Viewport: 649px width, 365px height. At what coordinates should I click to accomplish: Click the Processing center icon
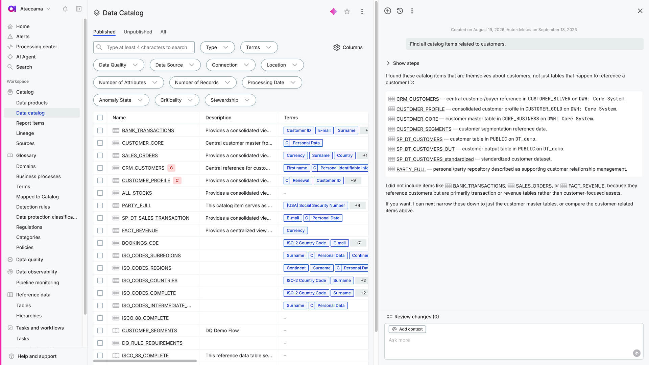point(10,47)
